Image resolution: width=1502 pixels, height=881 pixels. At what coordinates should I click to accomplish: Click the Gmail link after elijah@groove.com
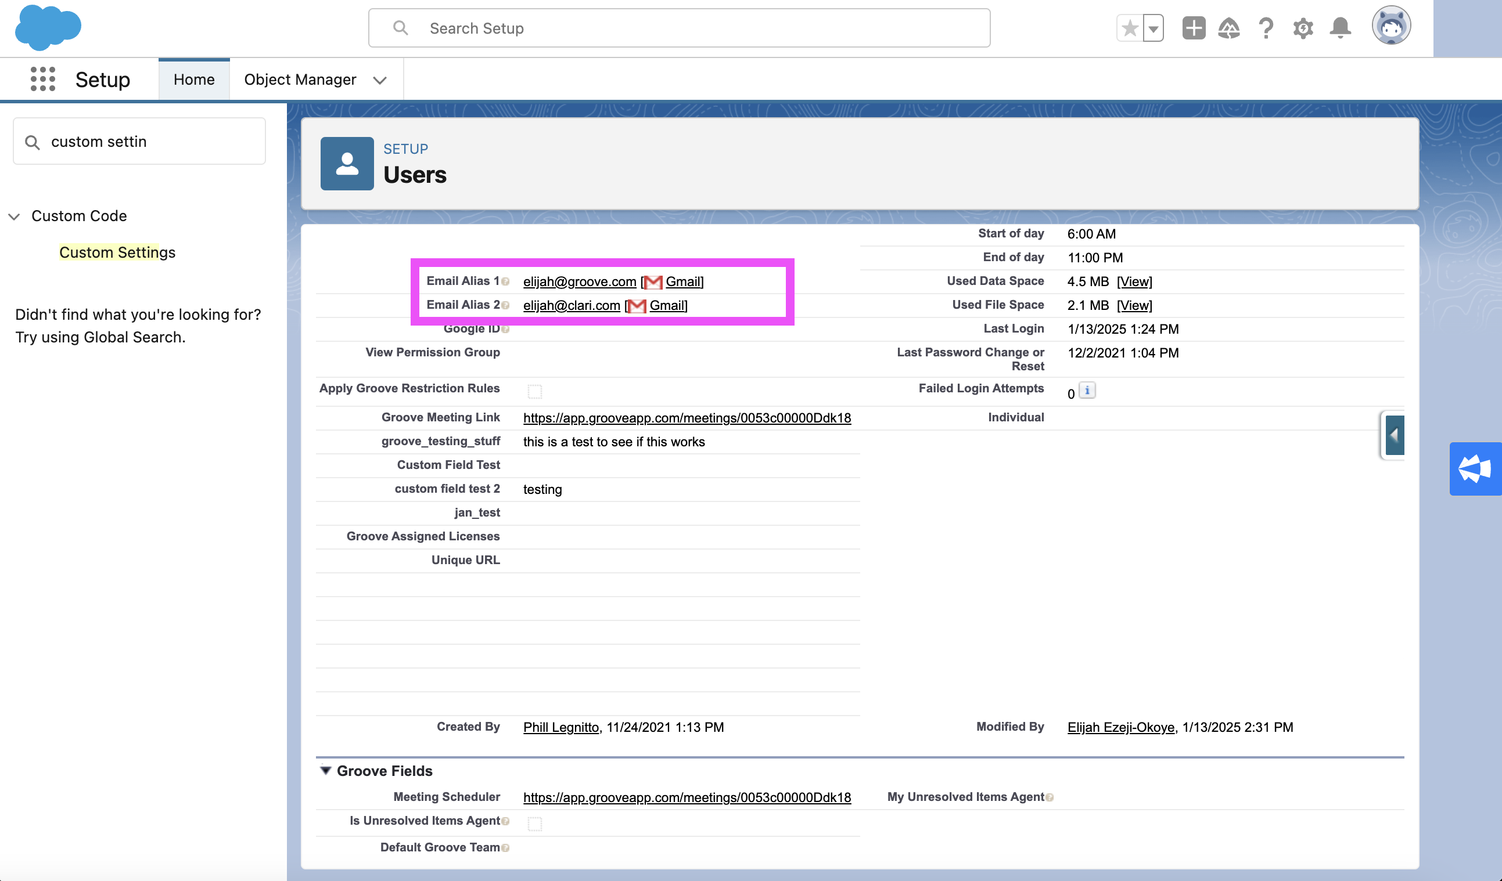pyautogui.click(x=683, y=281)
